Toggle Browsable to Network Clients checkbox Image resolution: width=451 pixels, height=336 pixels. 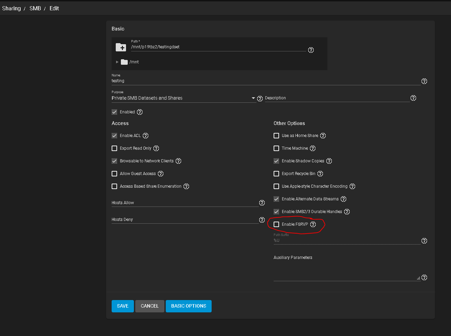[114, 161]
